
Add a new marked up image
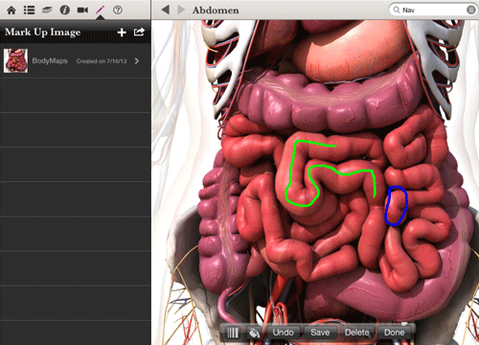pyautogui.click(x=122, y=33)
